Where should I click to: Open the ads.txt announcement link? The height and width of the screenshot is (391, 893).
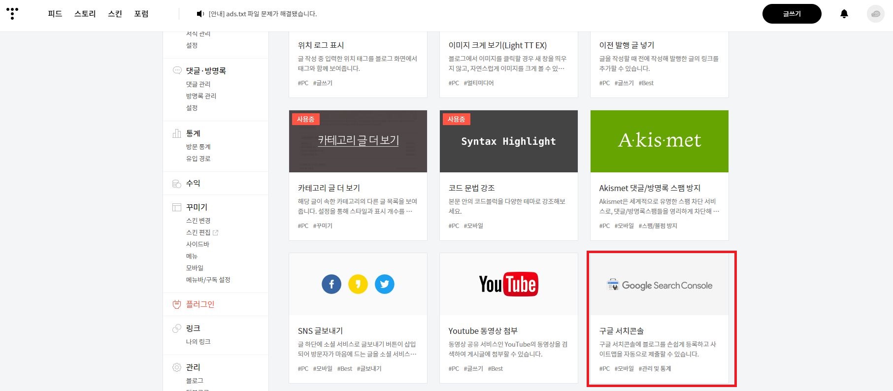(263, 14)
